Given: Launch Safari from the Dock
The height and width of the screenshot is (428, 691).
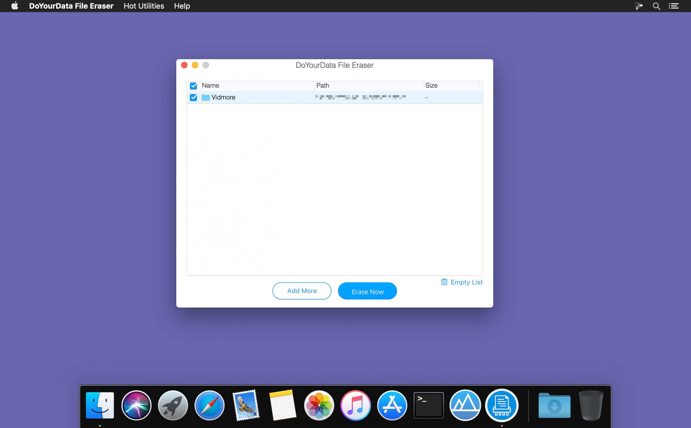Looking at the screenshot, I should click(x=209, y=405).
